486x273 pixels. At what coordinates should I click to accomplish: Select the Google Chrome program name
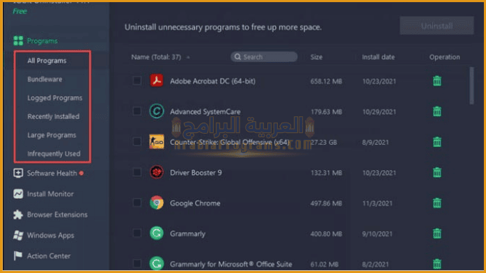click(195, 203)
